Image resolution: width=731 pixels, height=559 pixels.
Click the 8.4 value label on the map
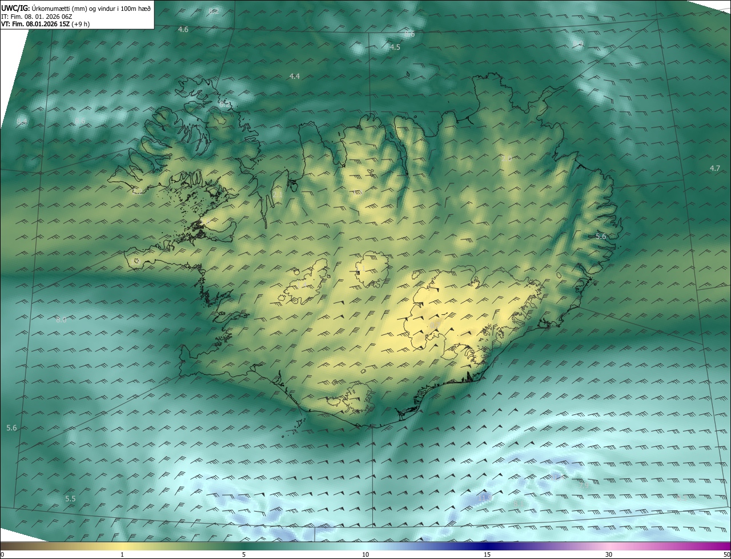22,122
